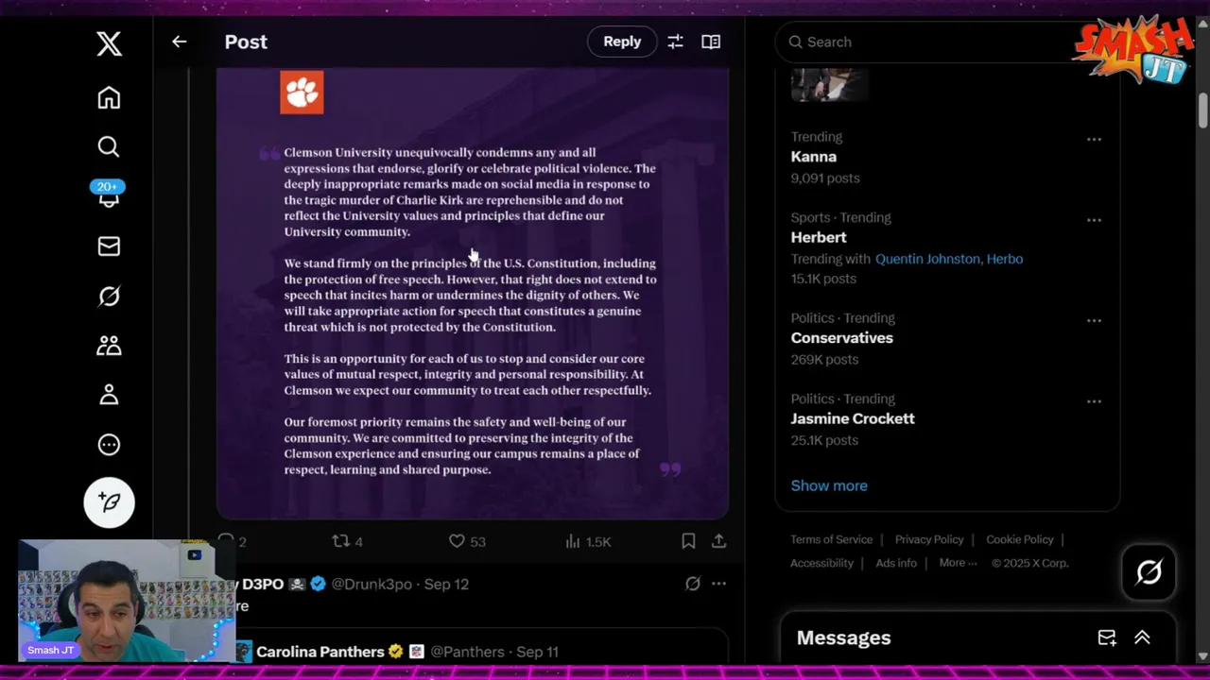Open reader view book icon
The height and width of the screenshot is (680, 1210).
[711, 42]
